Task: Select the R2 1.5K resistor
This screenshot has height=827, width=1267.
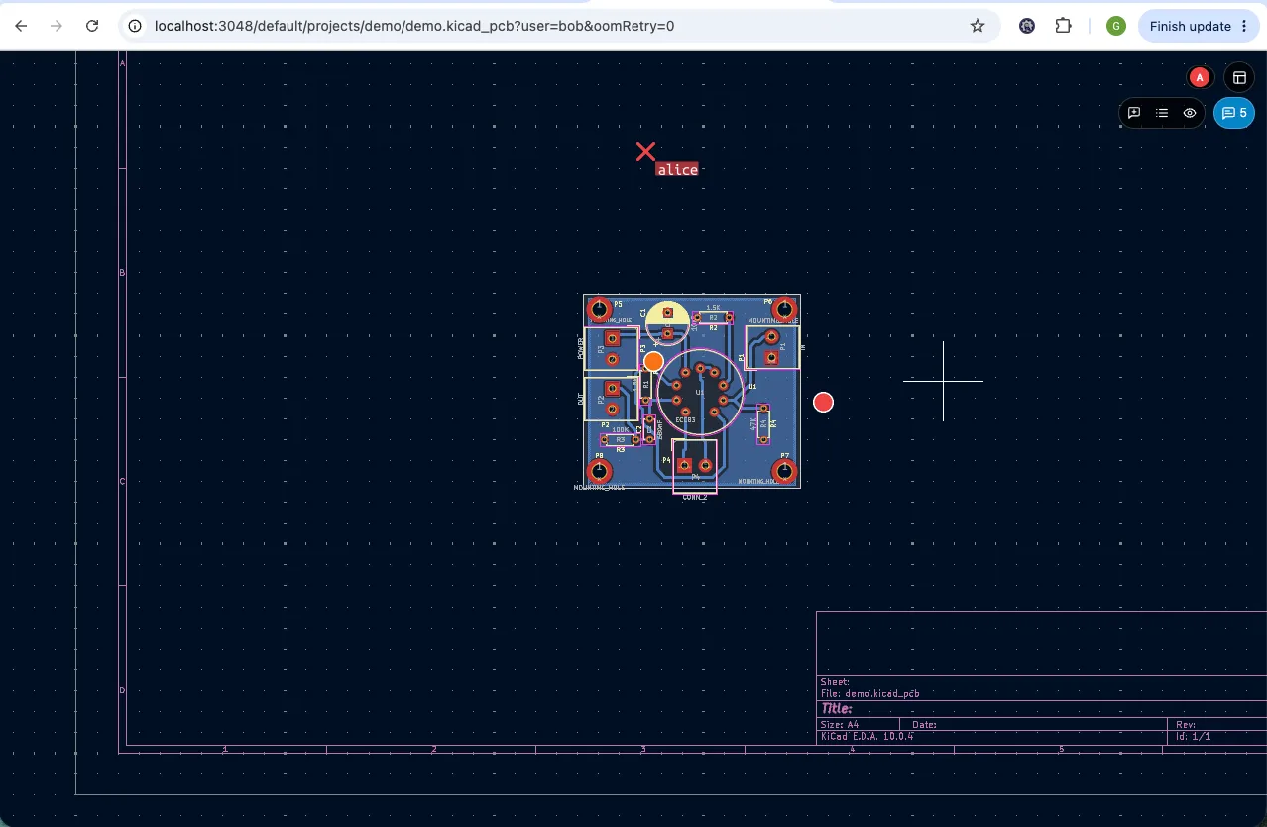Action: pos(713,318)
